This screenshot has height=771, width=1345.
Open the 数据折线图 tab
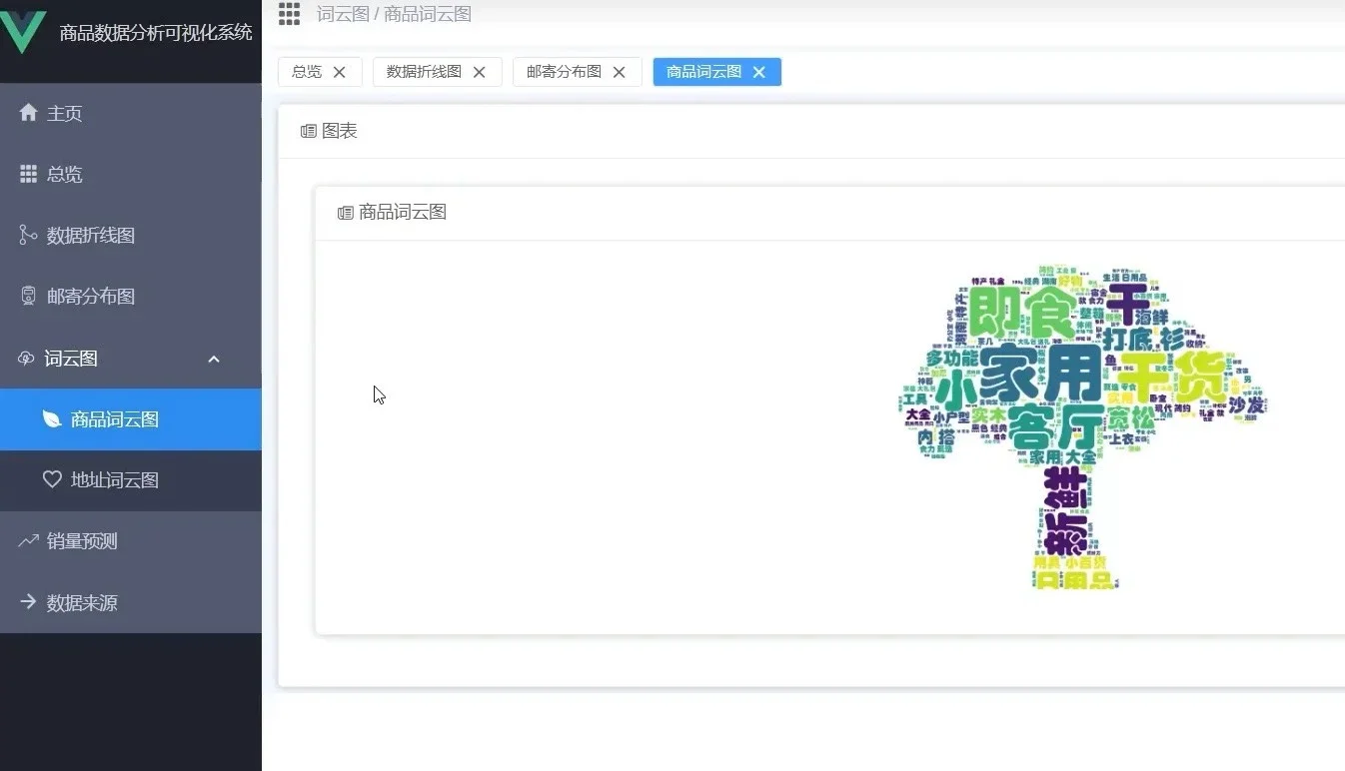(424, 71)
